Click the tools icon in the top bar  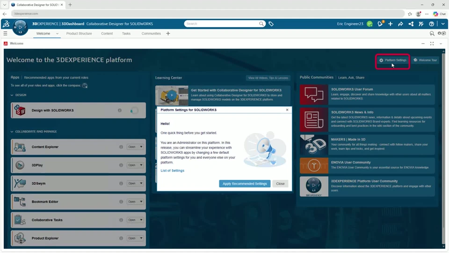[x=421, y=24]
